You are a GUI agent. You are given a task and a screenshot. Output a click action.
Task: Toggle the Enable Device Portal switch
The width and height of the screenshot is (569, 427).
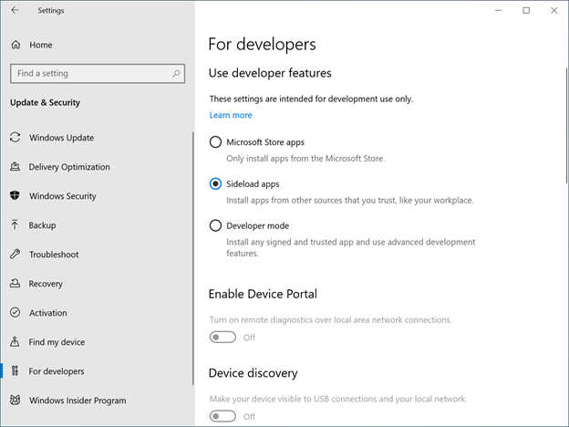click(222, 338)
